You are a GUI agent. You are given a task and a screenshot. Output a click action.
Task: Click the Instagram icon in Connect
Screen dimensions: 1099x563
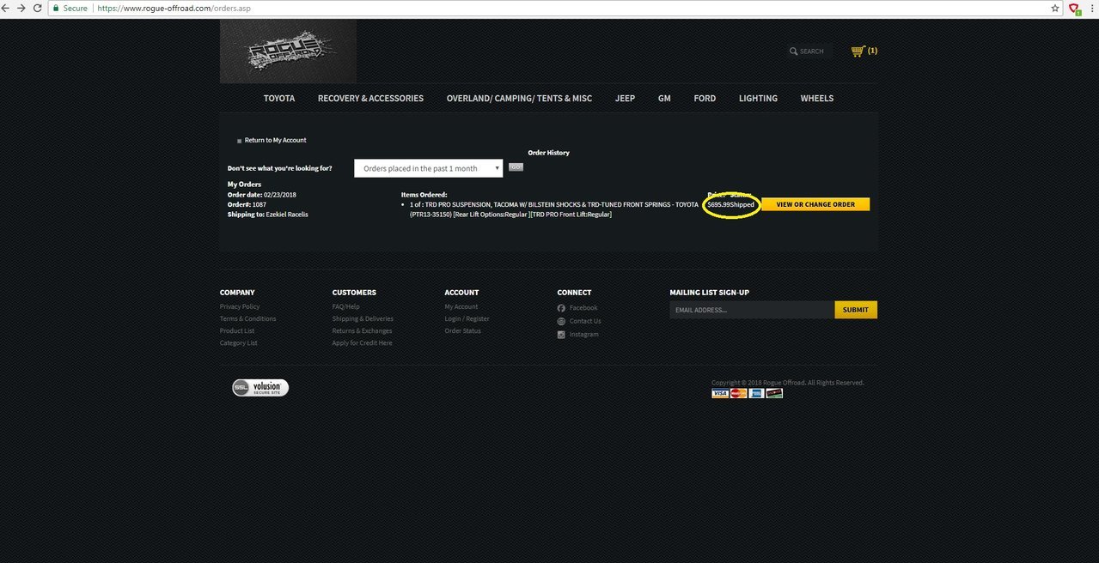(561, 335)
